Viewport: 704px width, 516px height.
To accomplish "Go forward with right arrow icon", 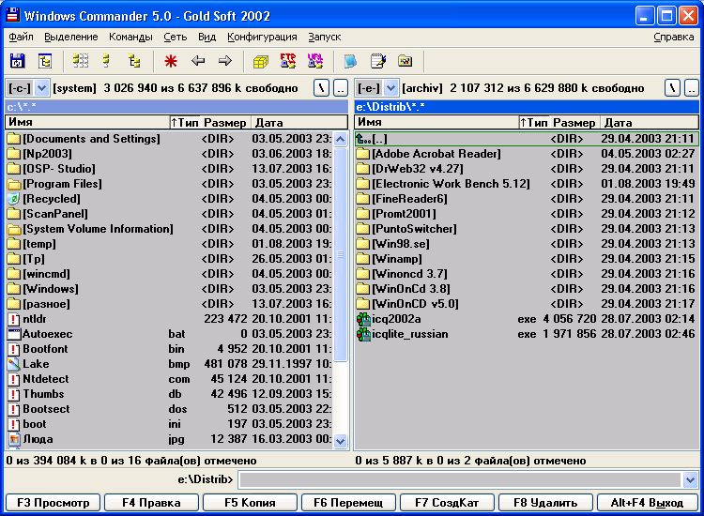I will pyautogui.click(x=225, y=61).
